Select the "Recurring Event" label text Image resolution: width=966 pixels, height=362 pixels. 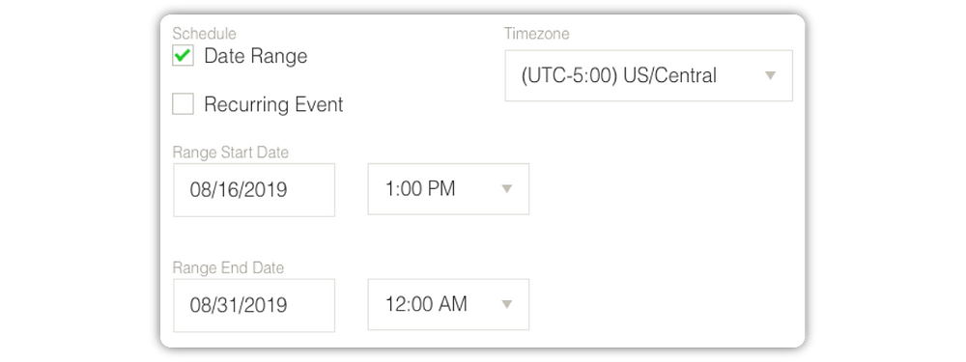pyautogui.click(x=273, y=104)
